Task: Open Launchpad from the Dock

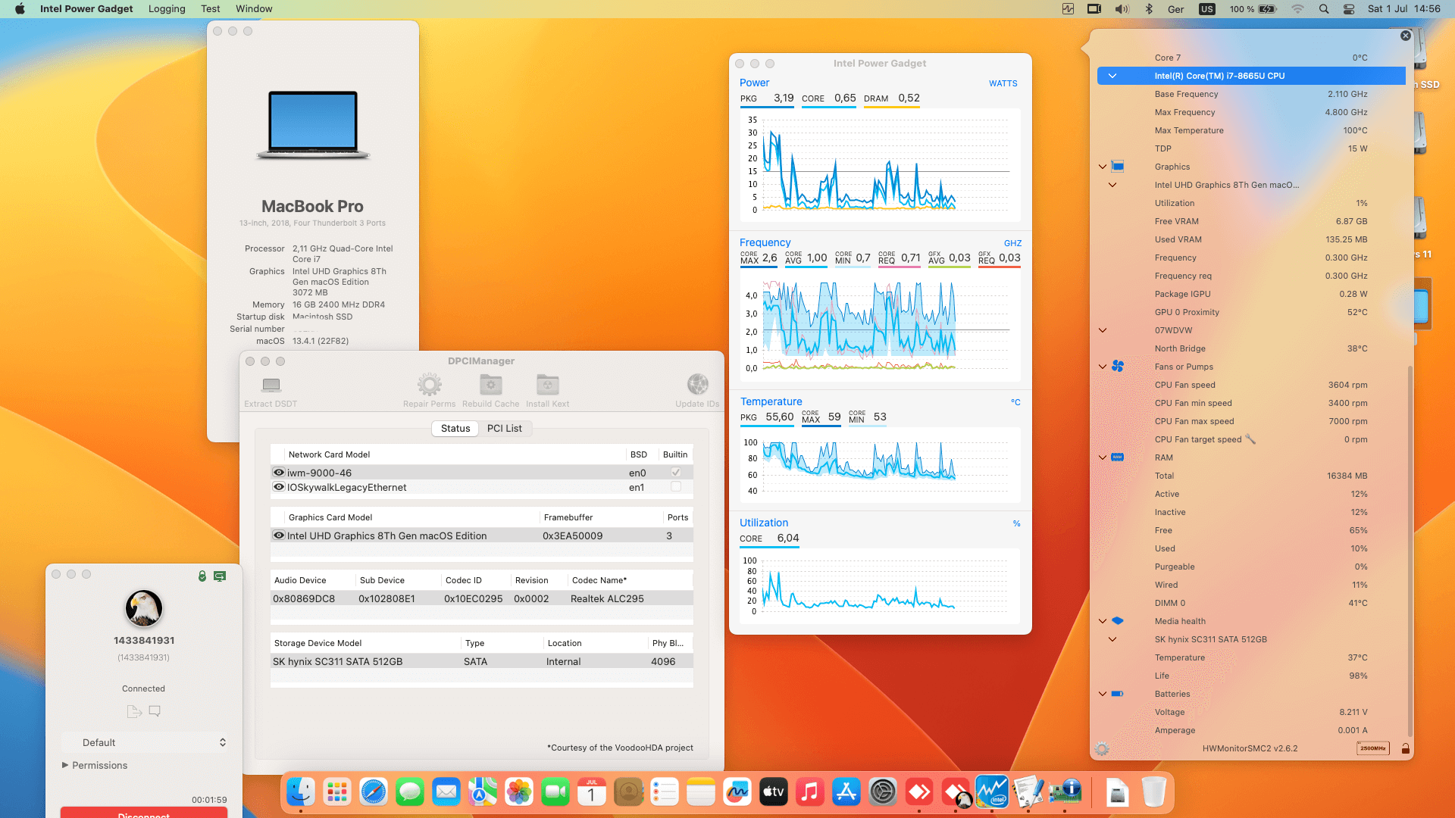Action: click(337, 792)
